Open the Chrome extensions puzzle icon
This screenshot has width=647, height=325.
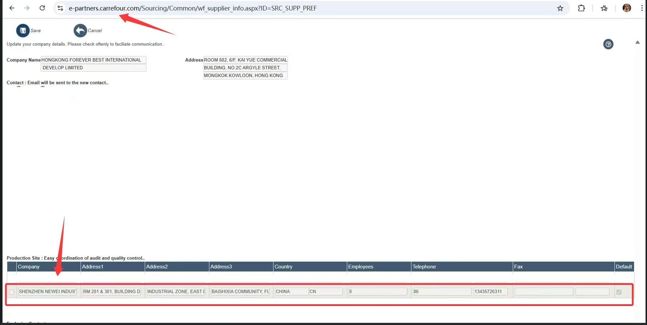[581, 8]
